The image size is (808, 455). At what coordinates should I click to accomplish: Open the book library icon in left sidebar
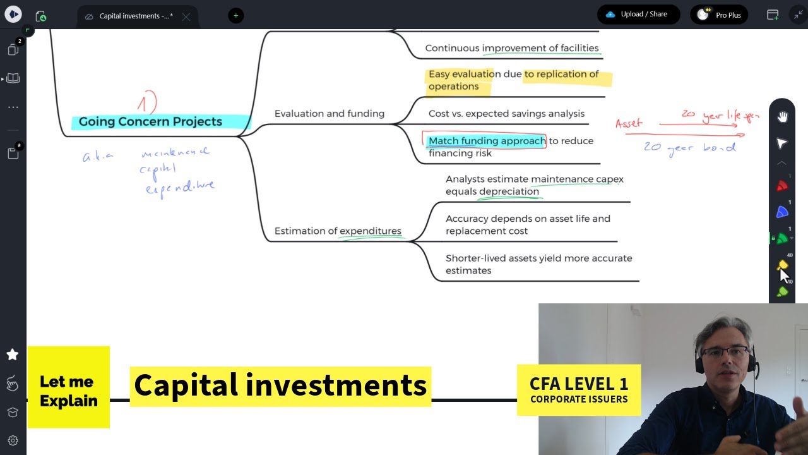point(13,78)
